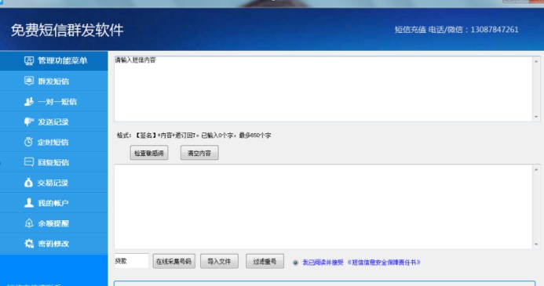
Task: Click the 管理功能菜单 monitor icon
Action: (x=29, y=61)
